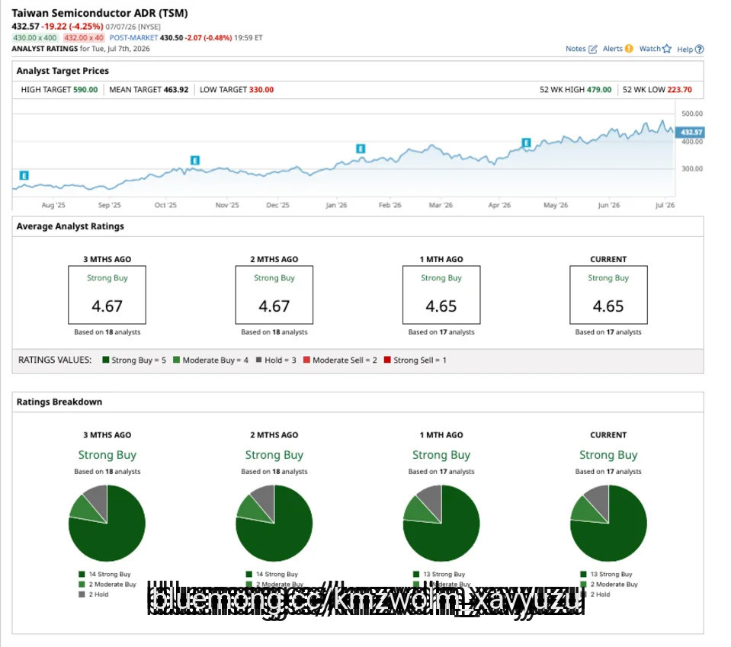The height and width of the screenshot is (647, 731).
Task: Click the earnings marker near Apr '26
Action: click(x=527, y=143)
